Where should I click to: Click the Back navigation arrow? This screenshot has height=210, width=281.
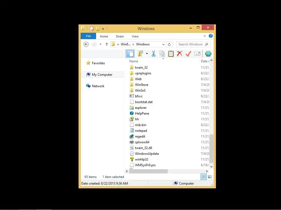(x=86, y=44)
